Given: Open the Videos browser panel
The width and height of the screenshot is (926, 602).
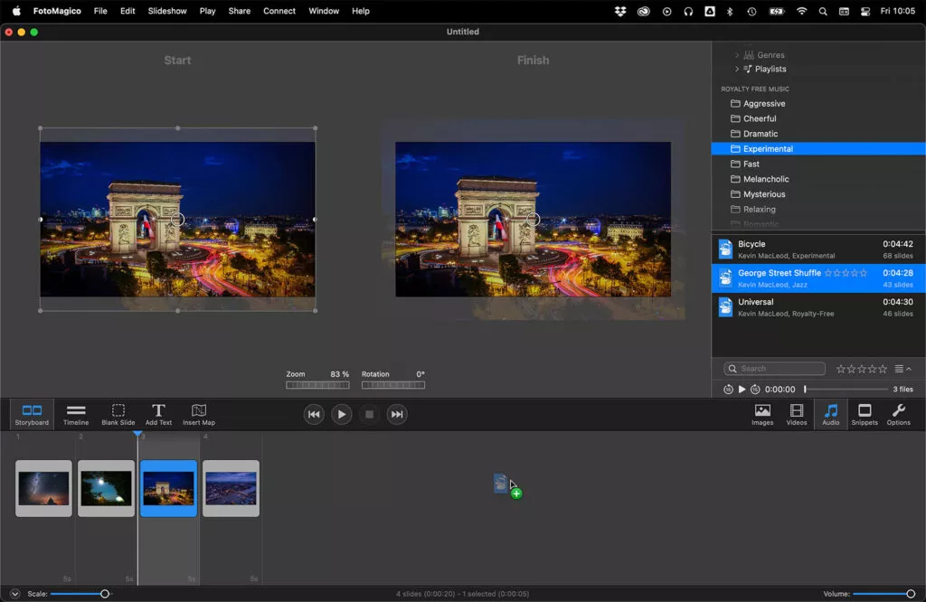Looking at the screenshot, I should pos(797,414).
